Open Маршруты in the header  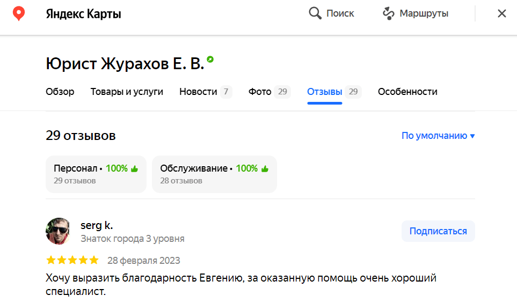416,13
